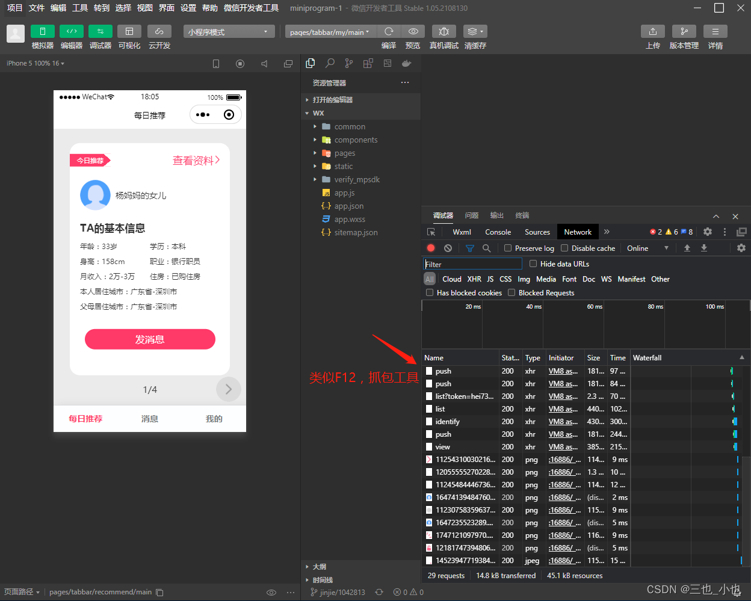
Task: Open app.json in the file tree
Action: click(x=349, y=206)
